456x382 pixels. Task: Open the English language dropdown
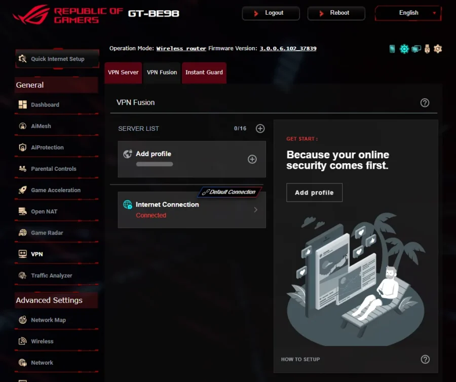coord(408,13)
